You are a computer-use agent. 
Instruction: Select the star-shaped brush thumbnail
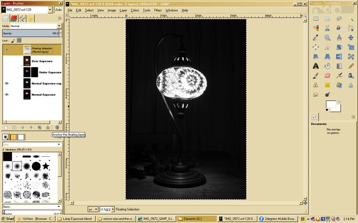[x=46, y=166]
